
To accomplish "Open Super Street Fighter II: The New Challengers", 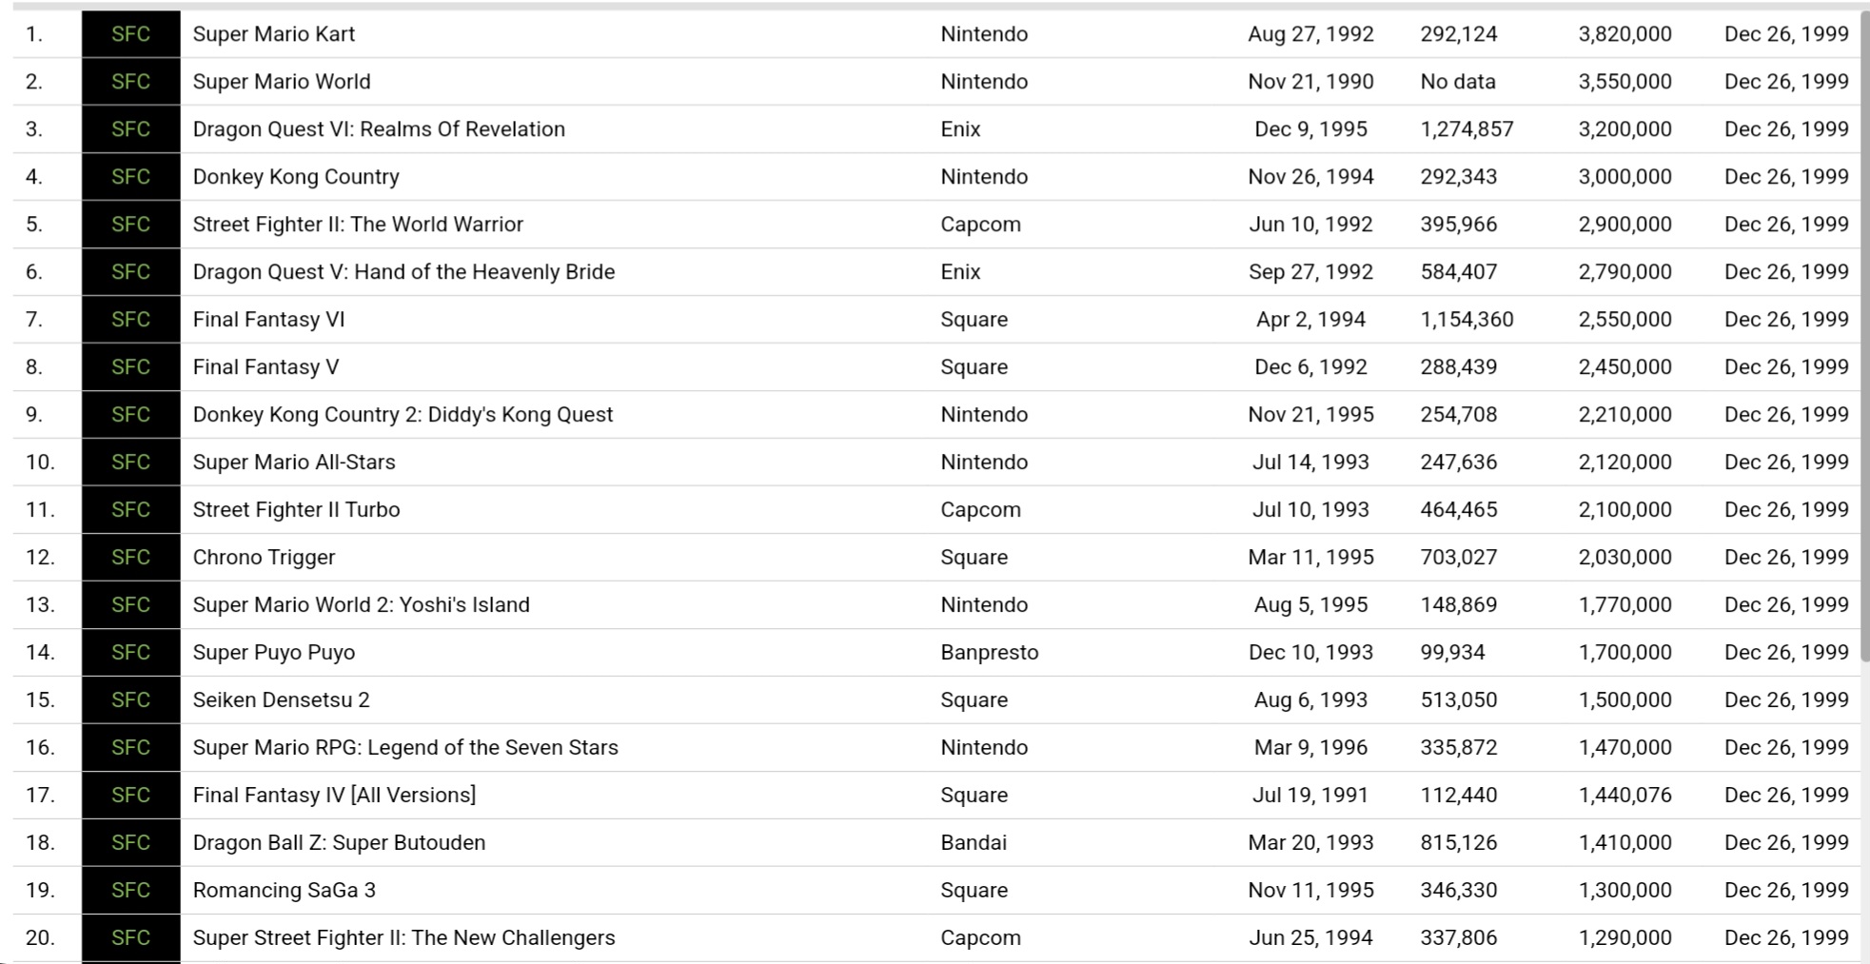I will (404, 938).
